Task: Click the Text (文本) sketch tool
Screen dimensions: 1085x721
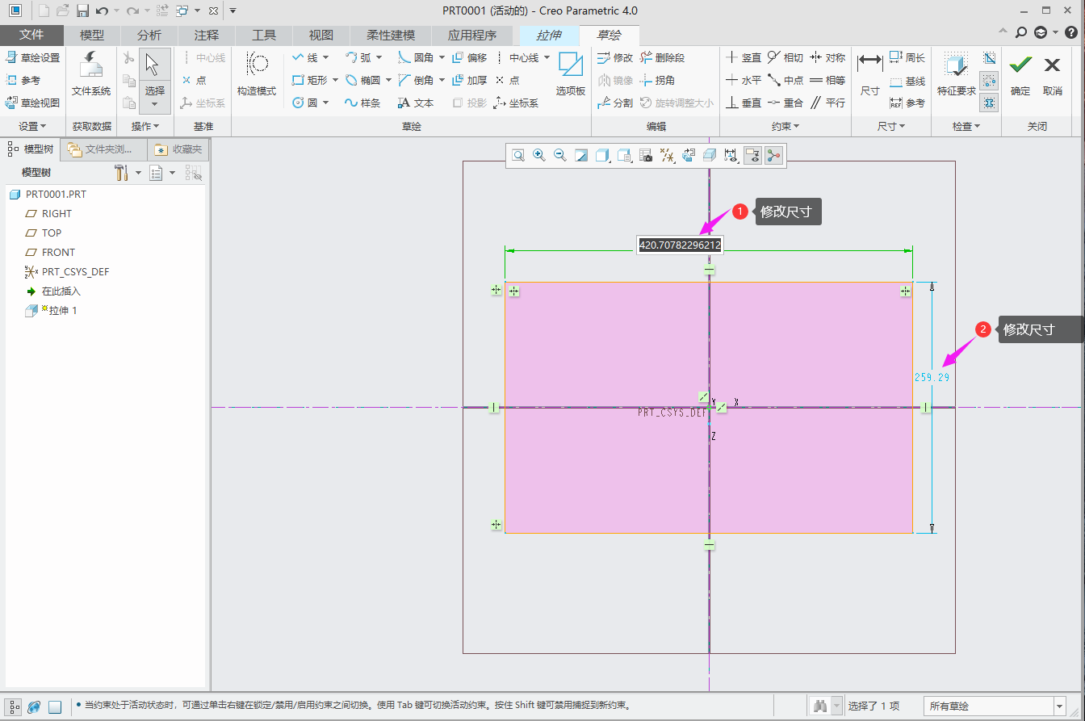Action: 416,103
